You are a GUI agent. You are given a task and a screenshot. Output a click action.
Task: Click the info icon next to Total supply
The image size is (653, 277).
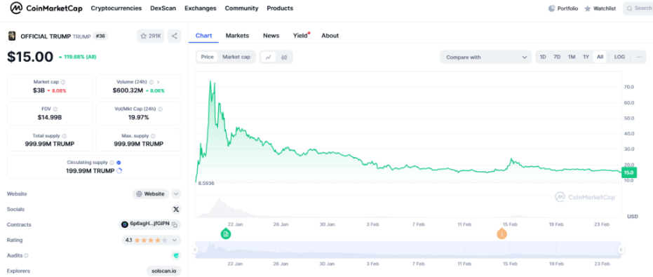[64, 136]
